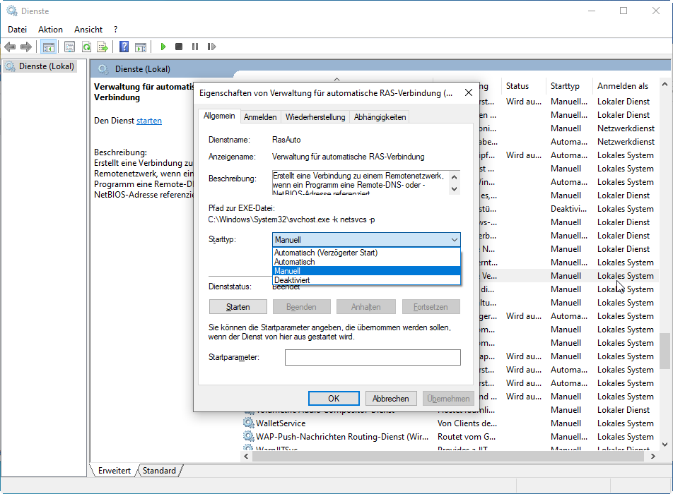Collapse the Starttyp dropdown via its arrow
673x494 pixels.
pyautogui.click(x=454, y=240)
